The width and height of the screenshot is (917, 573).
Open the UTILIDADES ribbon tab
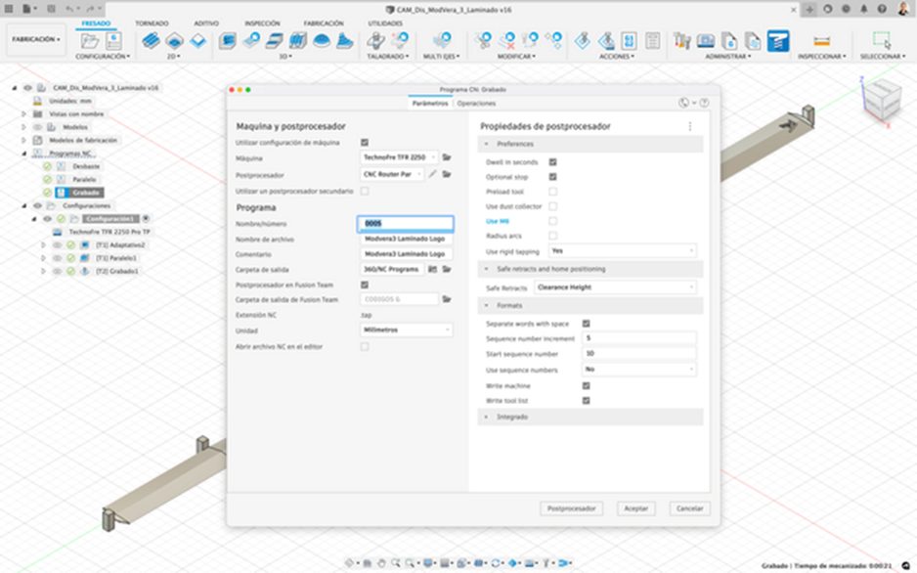(385, 23)
